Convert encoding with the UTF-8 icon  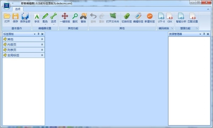[x=161, y=16]
